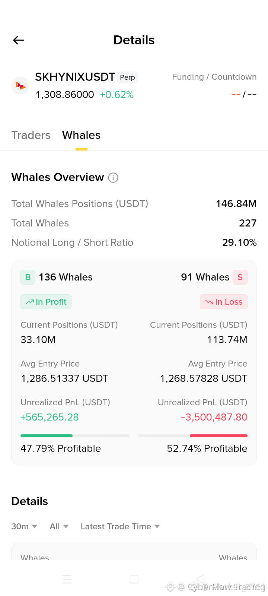
Task: Tap the Perp contract label
Action: 128,77
